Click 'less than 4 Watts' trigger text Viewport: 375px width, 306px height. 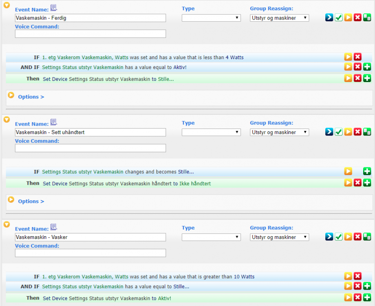pos(143,58)
